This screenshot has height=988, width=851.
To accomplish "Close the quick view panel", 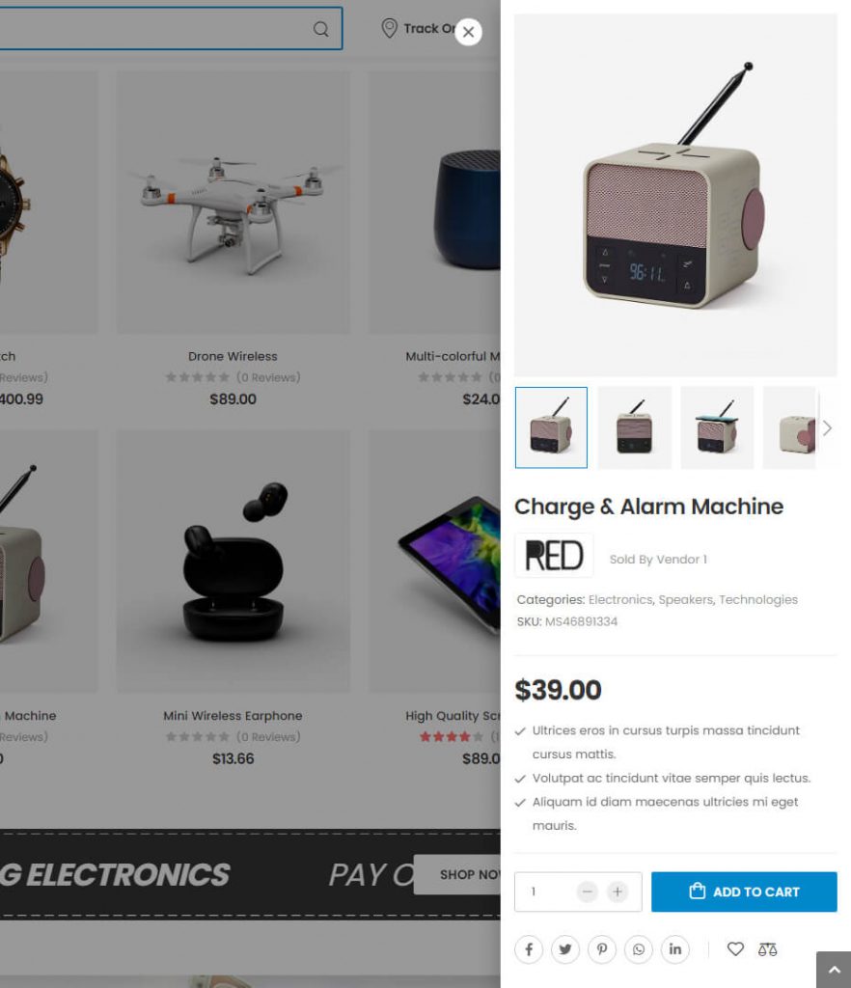I will click(x=468, y=32).
